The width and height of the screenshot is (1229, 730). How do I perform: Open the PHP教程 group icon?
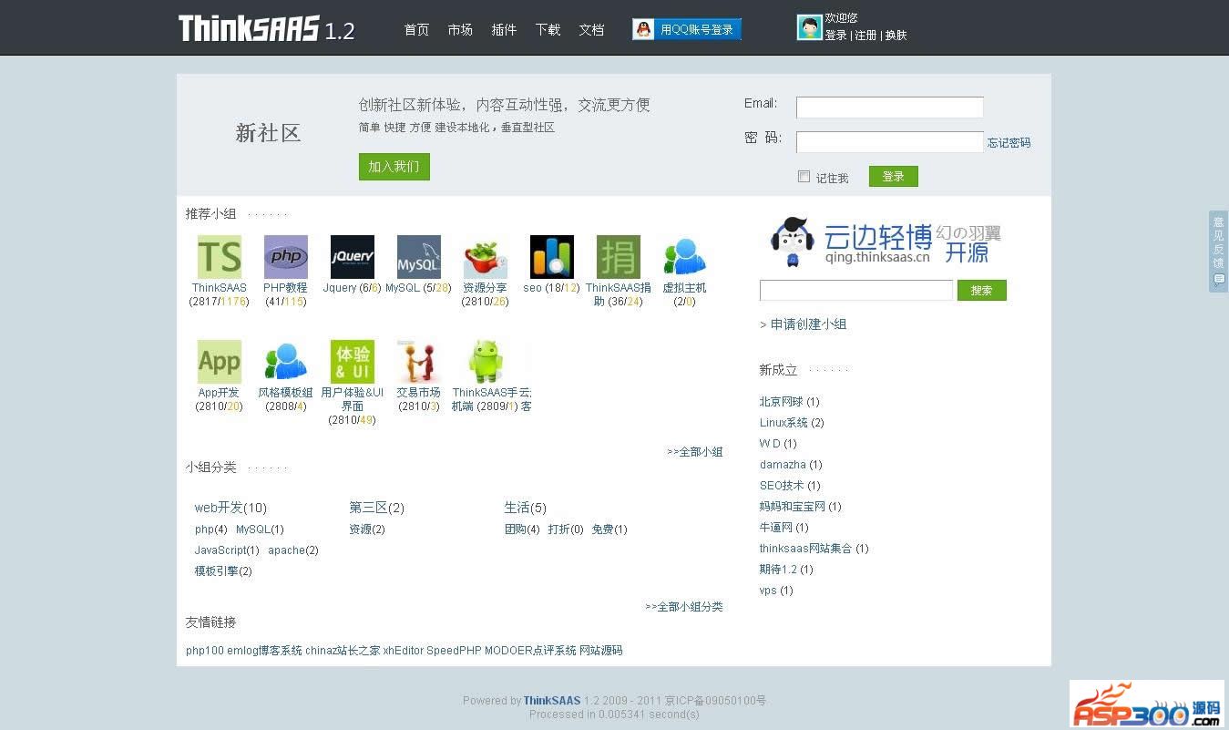coord(286,257)
